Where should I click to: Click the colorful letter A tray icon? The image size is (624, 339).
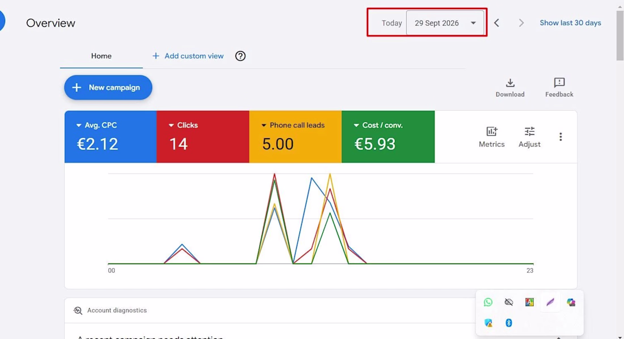pos(529,302)
